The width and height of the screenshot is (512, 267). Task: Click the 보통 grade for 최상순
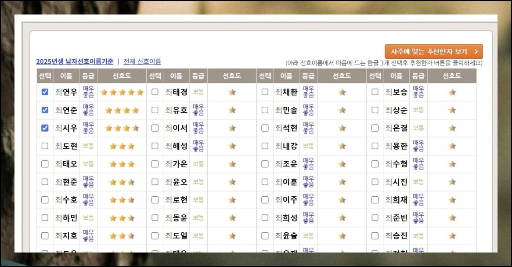[x=418, y=110]
